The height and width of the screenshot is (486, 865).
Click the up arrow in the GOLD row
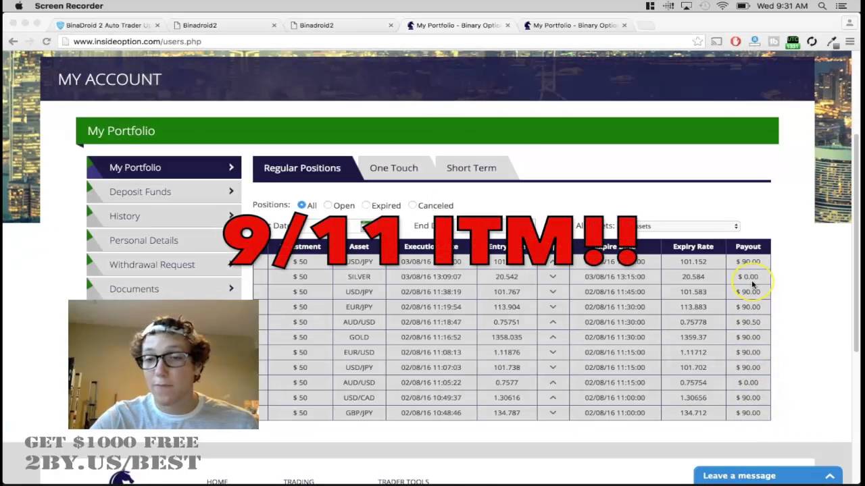pyautogui.click(x=553, y=337)
